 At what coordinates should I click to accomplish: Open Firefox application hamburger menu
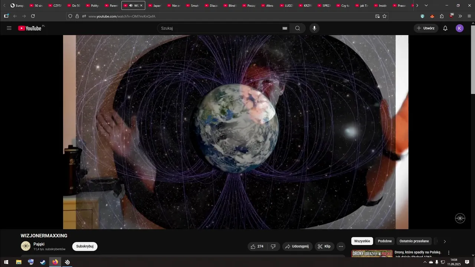tap(469, 16)
